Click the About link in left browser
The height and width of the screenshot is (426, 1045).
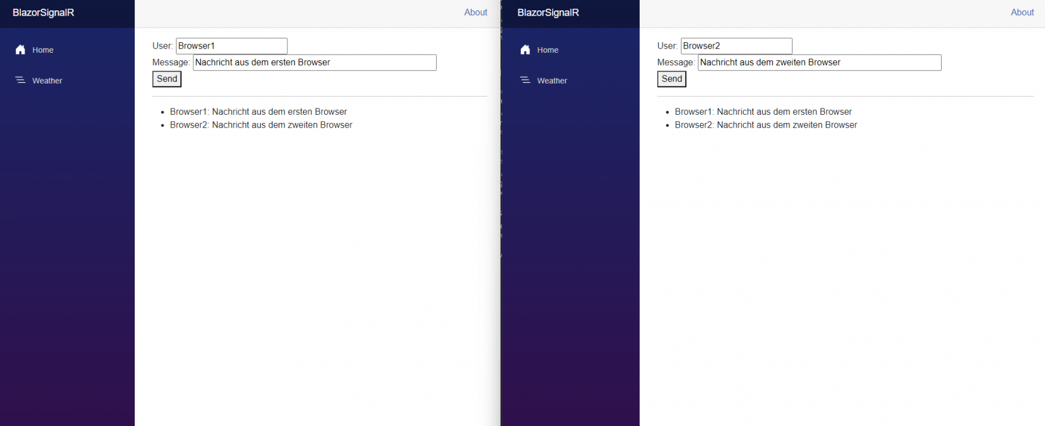[475, 12]
